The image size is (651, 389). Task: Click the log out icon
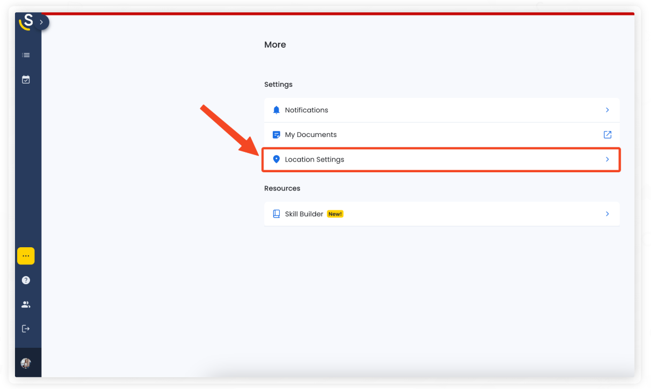26,329
